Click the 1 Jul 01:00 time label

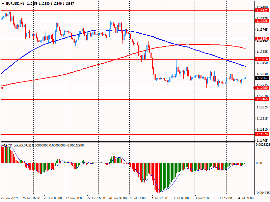pyautogui.click(x=138, y=198)
